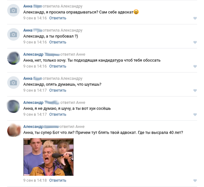Reply to comment 'а ты пробовал ?)'
This screenshot has height=187, width=204.
(x=58, y=42)
